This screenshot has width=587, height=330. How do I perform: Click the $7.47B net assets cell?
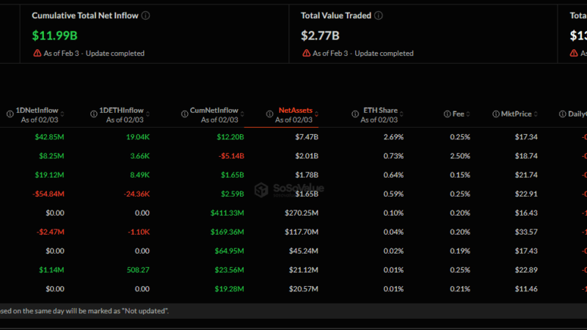tap(307, 137)
